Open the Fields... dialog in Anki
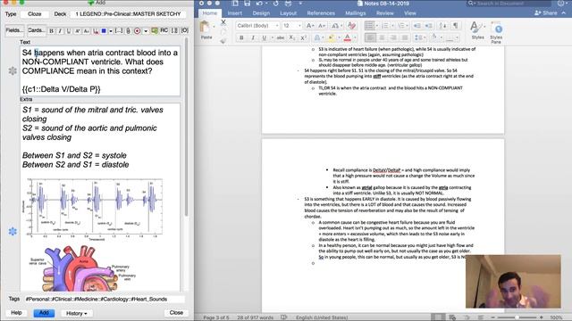 click(x=14, y=30)
